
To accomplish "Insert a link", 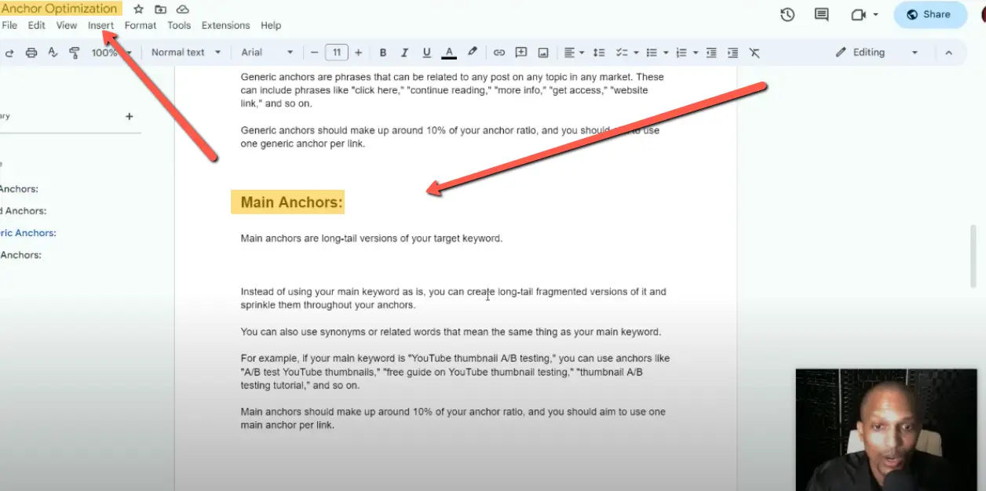I will 498,52.
